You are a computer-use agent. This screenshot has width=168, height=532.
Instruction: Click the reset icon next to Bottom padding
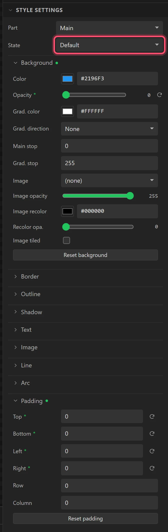[x=152, y=434]
